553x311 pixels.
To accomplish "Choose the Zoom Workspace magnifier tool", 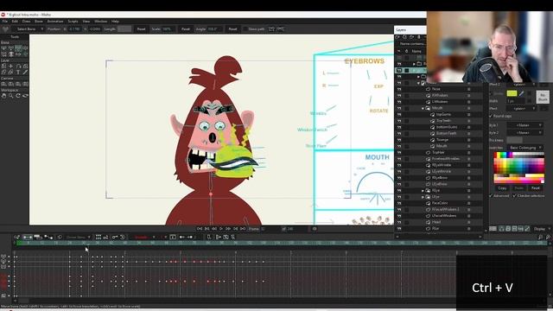I will [11, 96].
